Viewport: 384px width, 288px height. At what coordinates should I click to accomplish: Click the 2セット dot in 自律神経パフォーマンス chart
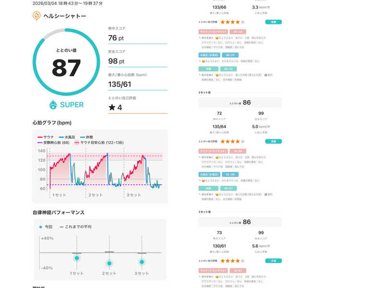(x=109, y=263)
